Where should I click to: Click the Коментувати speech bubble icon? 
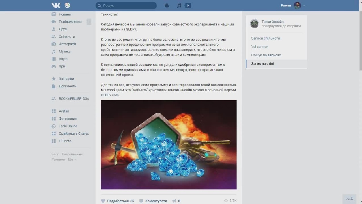click(141, 201)
